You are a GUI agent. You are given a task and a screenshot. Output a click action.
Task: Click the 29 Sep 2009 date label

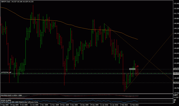pos(14,105)
